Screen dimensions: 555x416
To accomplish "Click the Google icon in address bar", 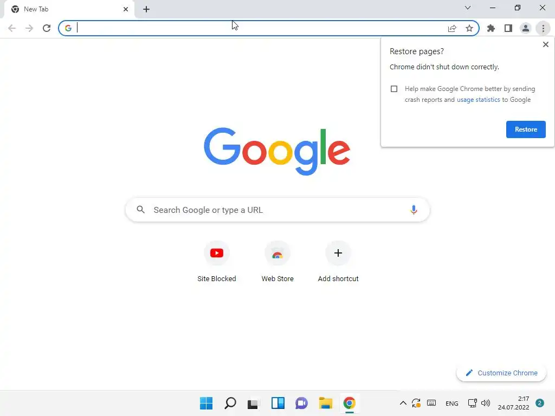I will click(x=68, y=28).
